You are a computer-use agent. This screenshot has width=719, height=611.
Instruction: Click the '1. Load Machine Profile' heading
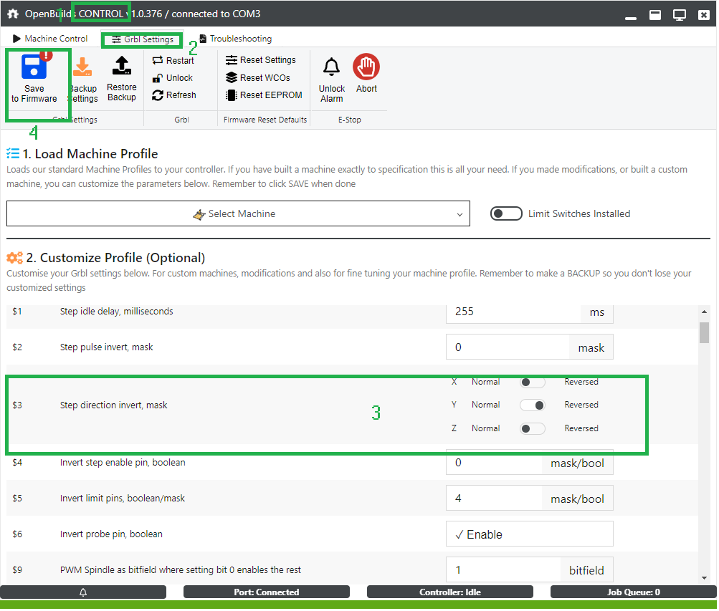(x=90, y=154)
